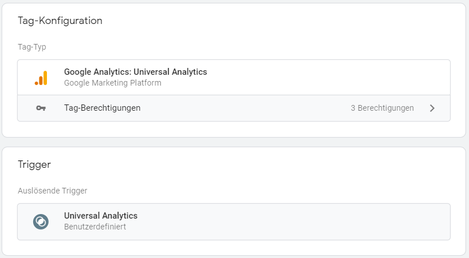Open 'Google Analytics: Universal Analytics' tag type
469x258 pixels.
pos(136,72)
